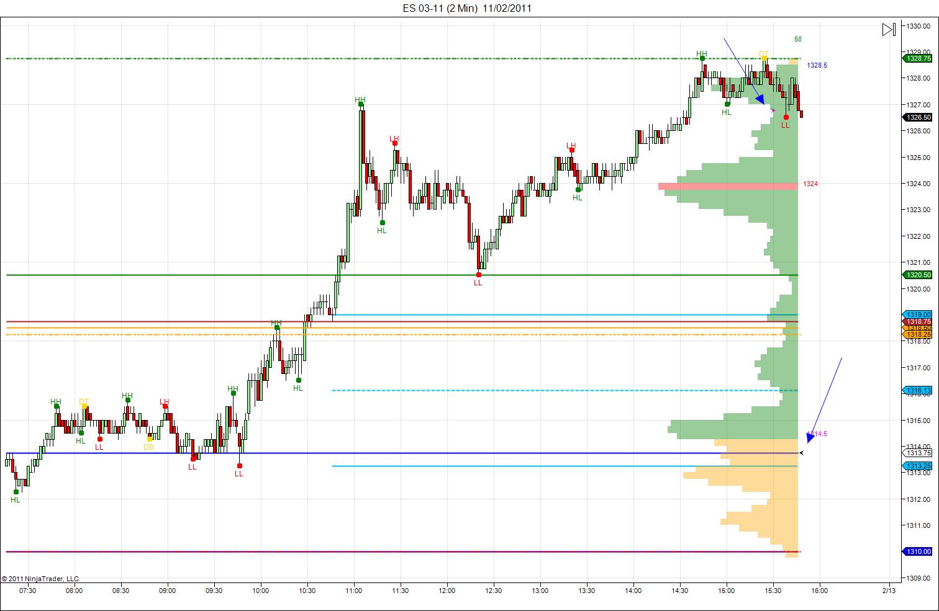939x611 pixels.
Task: Select the 13:00 time axis label
Action: pos(540,591)
